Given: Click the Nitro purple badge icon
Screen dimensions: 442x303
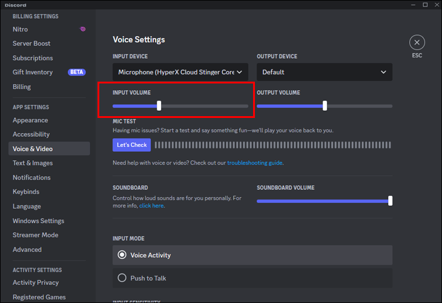Looking at the screenshot, I should (82, 29).
